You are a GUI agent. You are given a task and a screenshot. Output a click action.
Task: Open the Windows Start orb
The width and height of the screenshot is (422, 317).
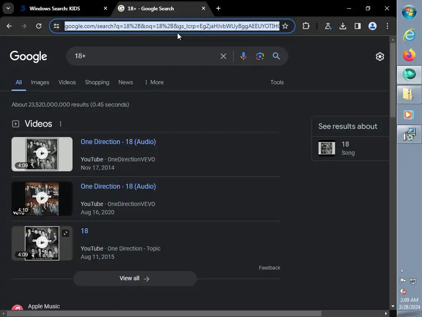click(x=409, y=12)
